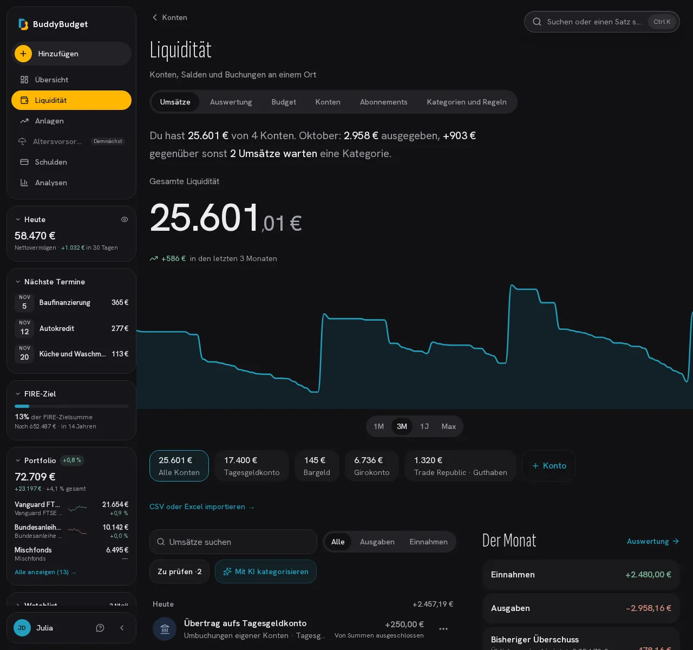Open the Analysen section

pos(71,183)
